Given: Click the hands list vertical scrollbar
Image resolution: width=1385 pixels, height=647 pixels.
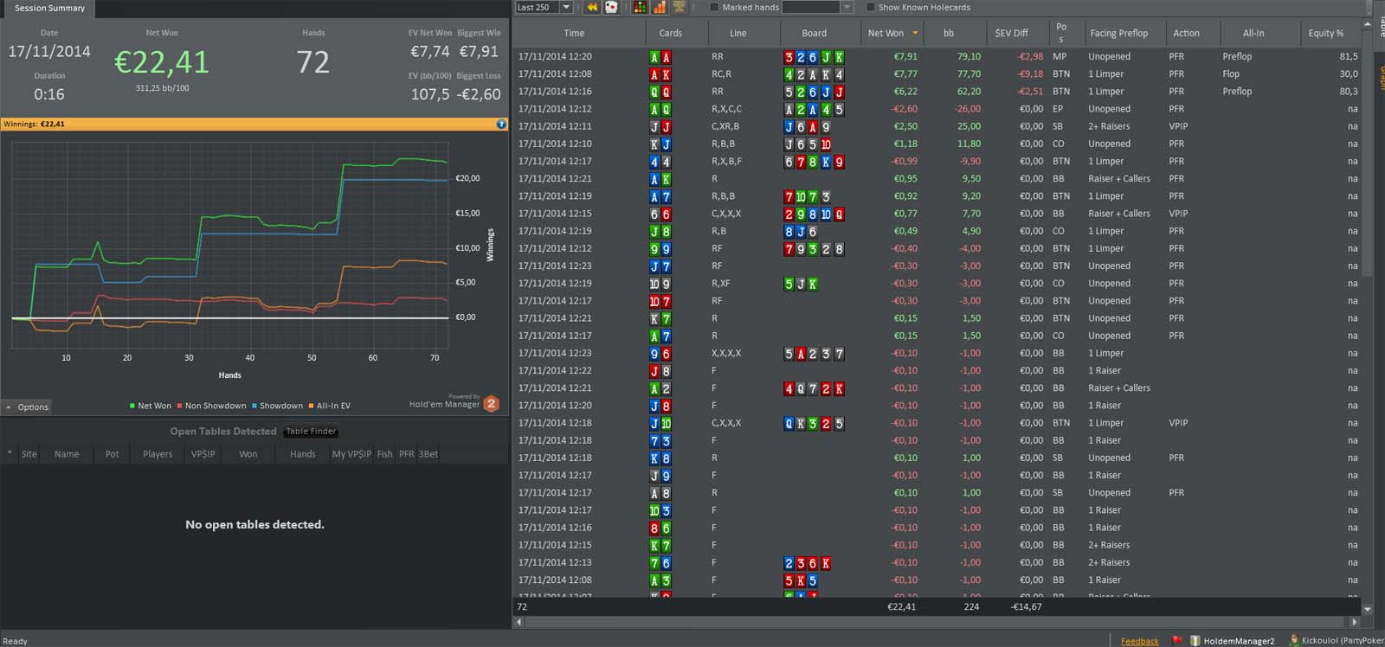Looking at the screenshot, I should 1368,156.
